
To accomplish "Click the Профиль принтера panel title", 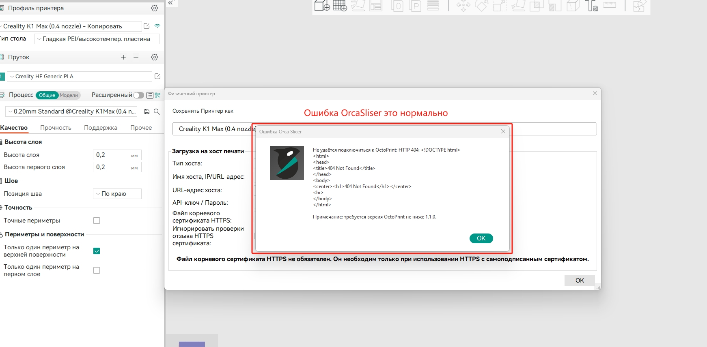I will coord(36,8).
